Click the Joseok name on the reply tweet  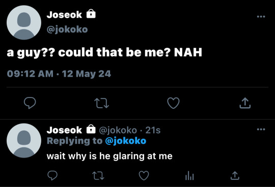click(x=64, y=130)
